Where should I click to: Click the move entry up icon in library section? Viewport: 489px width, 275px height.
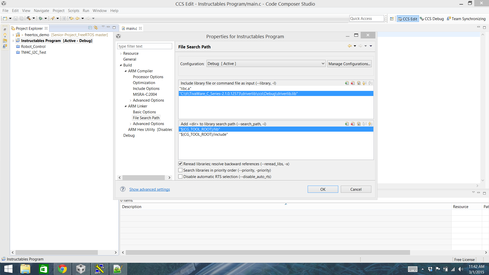click(x=364, y=83)
